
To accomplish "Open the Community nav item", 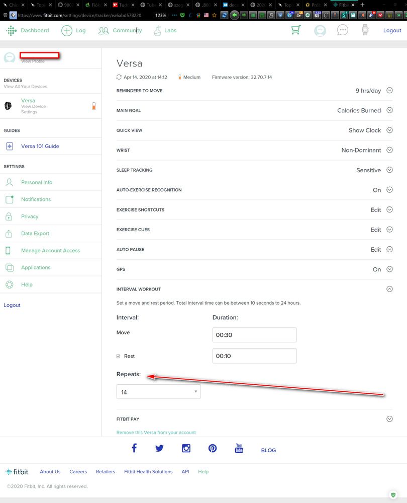I will pos(127,31).
